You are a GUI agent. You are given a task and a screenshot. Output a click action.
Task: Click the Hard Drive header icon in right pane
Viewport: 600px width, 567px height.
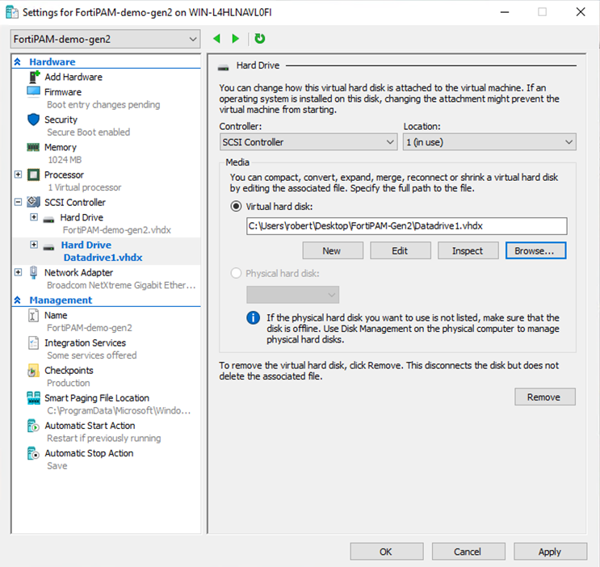click(x=223, y=68)
